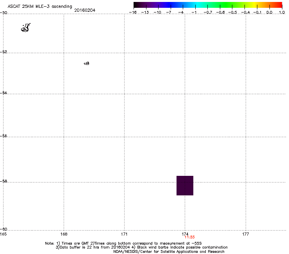This screenshot has height=254, width=289.
Task: Click the latitude label '-54'
Action: pos(4,93)
